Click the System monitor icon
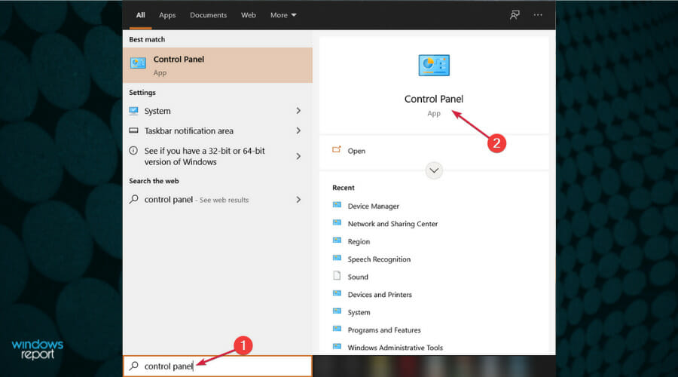 (133, 111)
